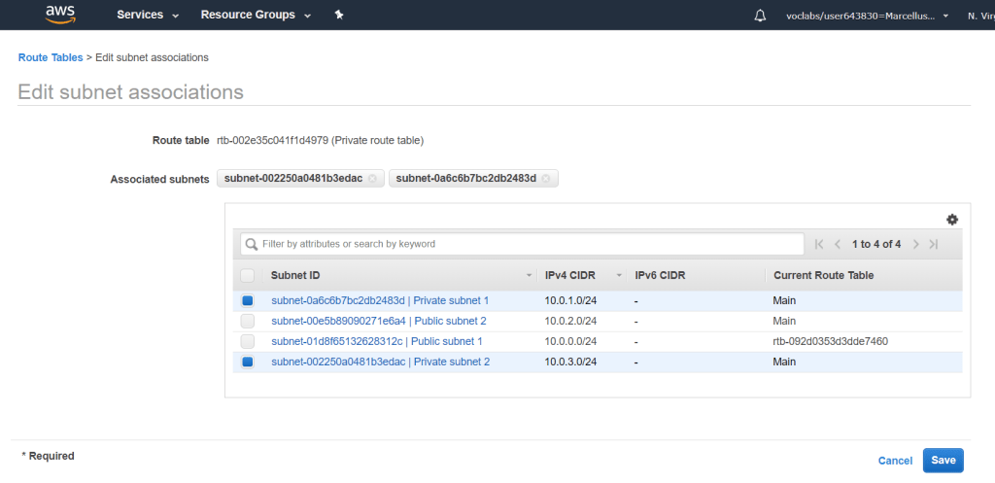This screenshot has width=995, height=483.
Task: Check the Public subnet 2 checkbox
Action: click(248, 321)
